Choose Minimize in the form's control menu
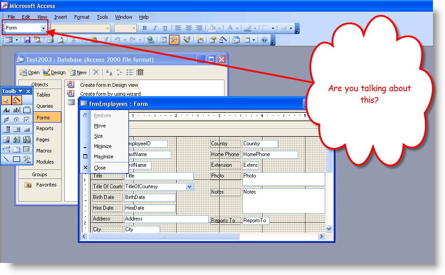 [104, 146]
